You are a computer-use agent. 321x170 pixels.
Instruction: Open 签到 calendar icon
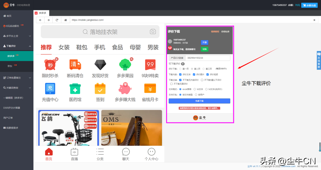click(x=100, y=88)
